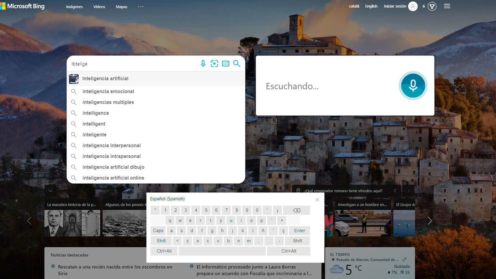Collapse the news feed chevron
496x279 pixels.
pos(50,190)
